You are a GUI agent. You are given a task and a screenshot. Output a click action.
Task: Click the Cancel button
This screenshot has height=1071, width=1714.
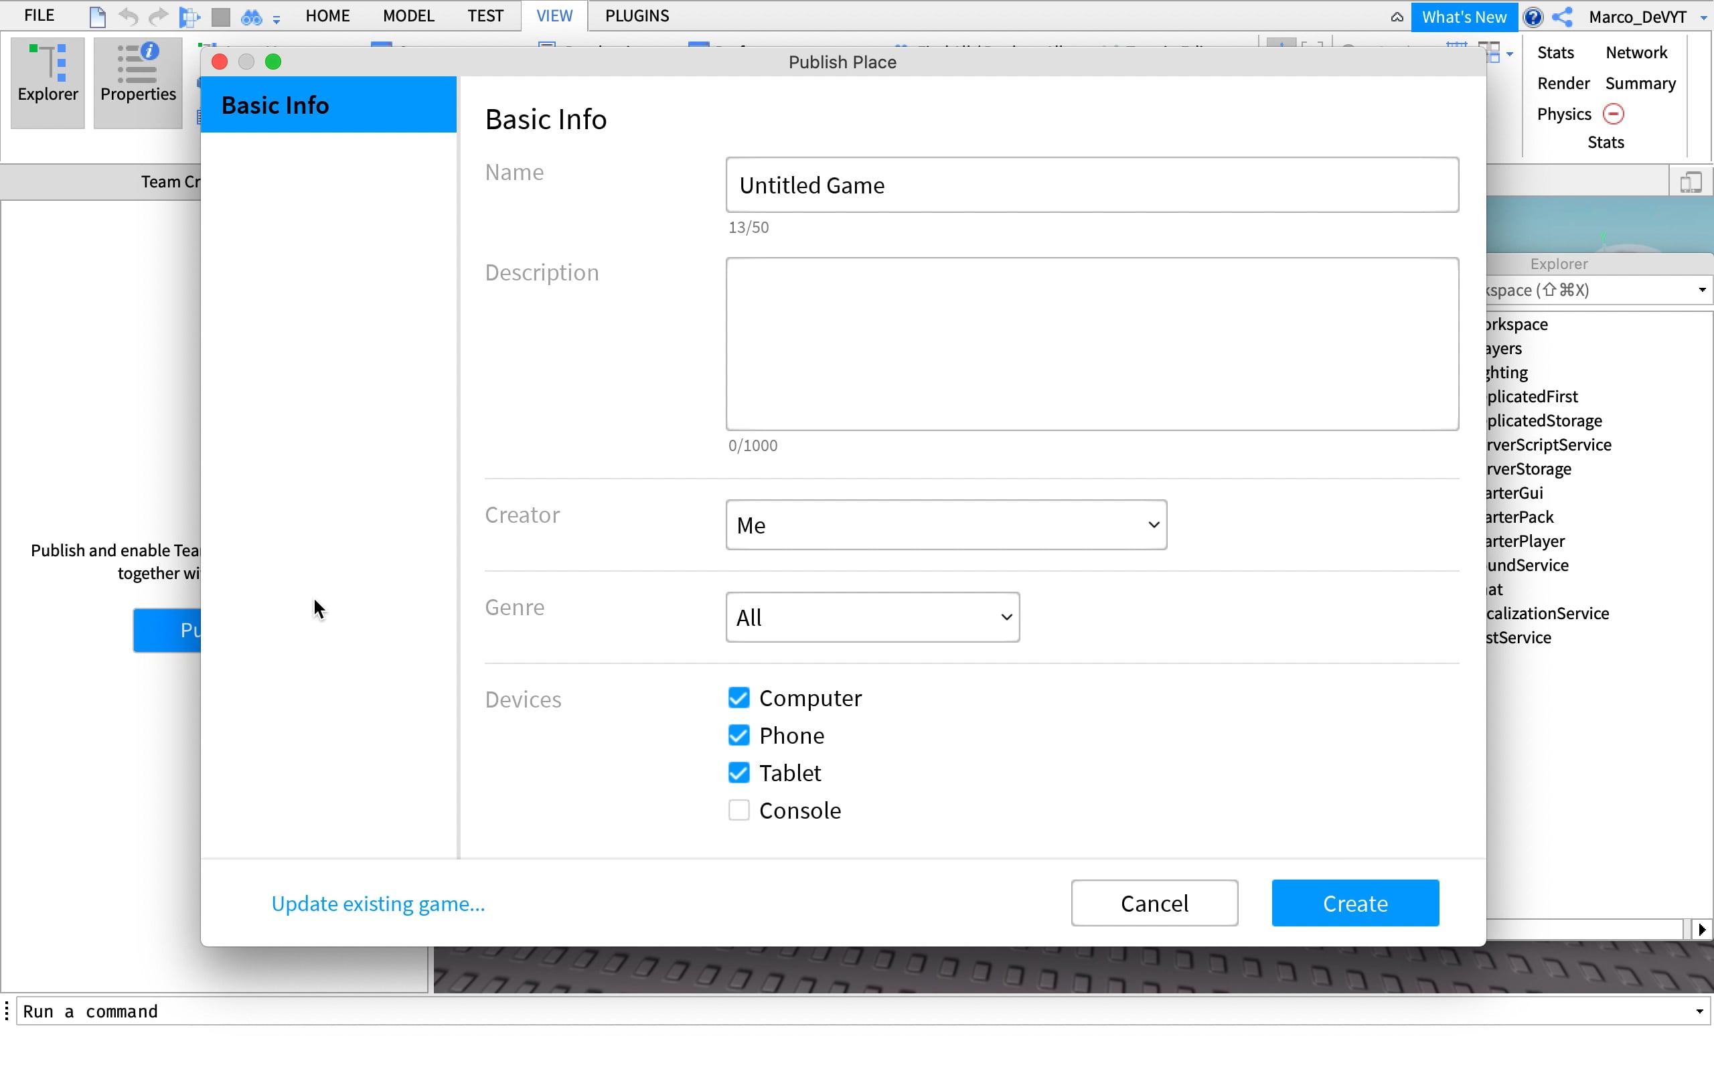(1154, 902)
